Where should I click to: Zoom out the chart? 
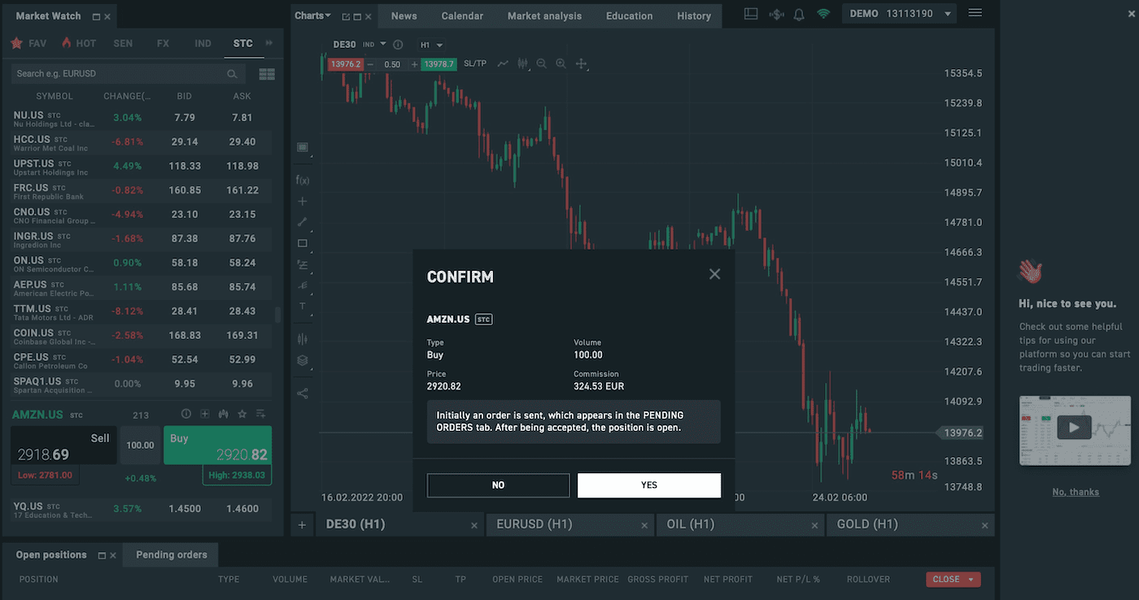coord(542,63)
